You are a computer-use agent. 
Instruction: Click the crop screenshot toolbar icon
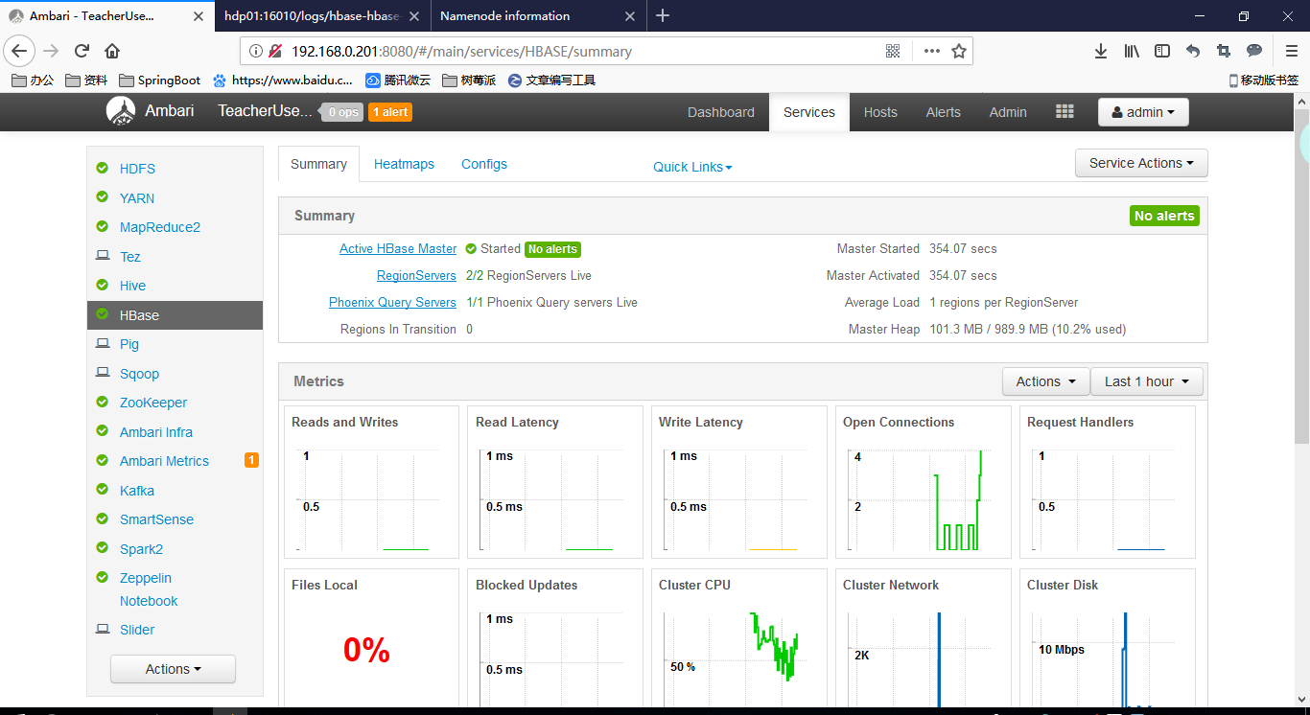click(x=1224, y=51)
